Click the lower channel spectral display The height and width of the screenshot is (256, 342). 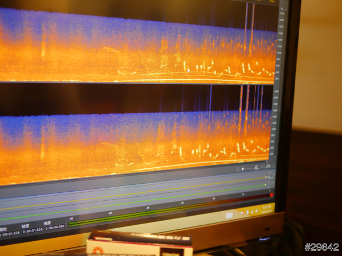[x=135, y=135]
